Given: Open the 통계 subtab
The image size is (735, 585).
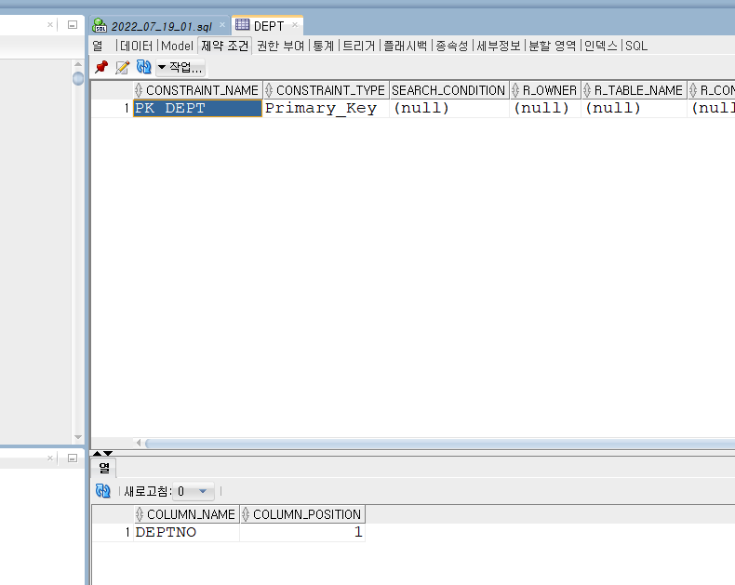Looking at the screenshot, I should 324,46.
